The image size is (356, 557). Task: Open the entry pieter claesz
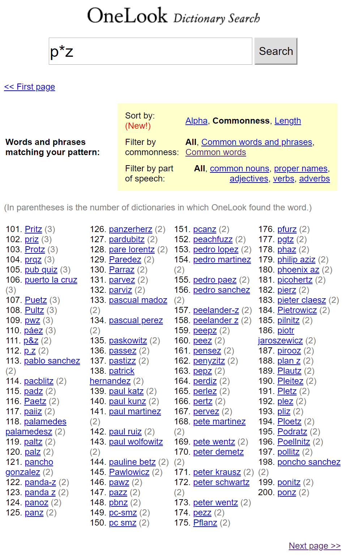tap(302, 300)
